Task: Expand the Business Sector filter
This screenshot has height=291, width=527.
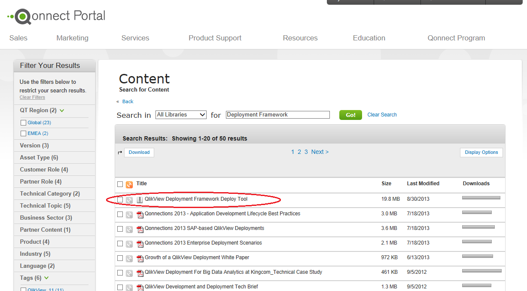Action: point(46,218)
